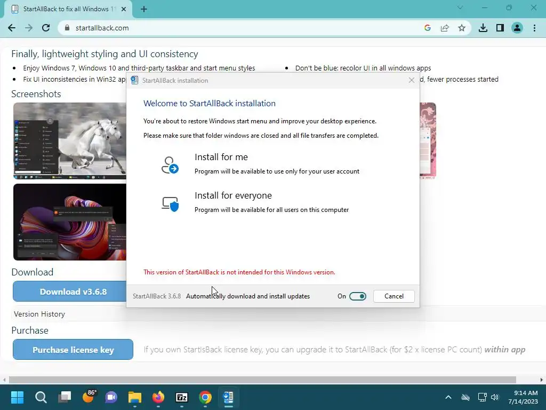Viewport: 546px width, 410px height.
Task: Close the StartAllBack browser tab
Action: [124, 9]
